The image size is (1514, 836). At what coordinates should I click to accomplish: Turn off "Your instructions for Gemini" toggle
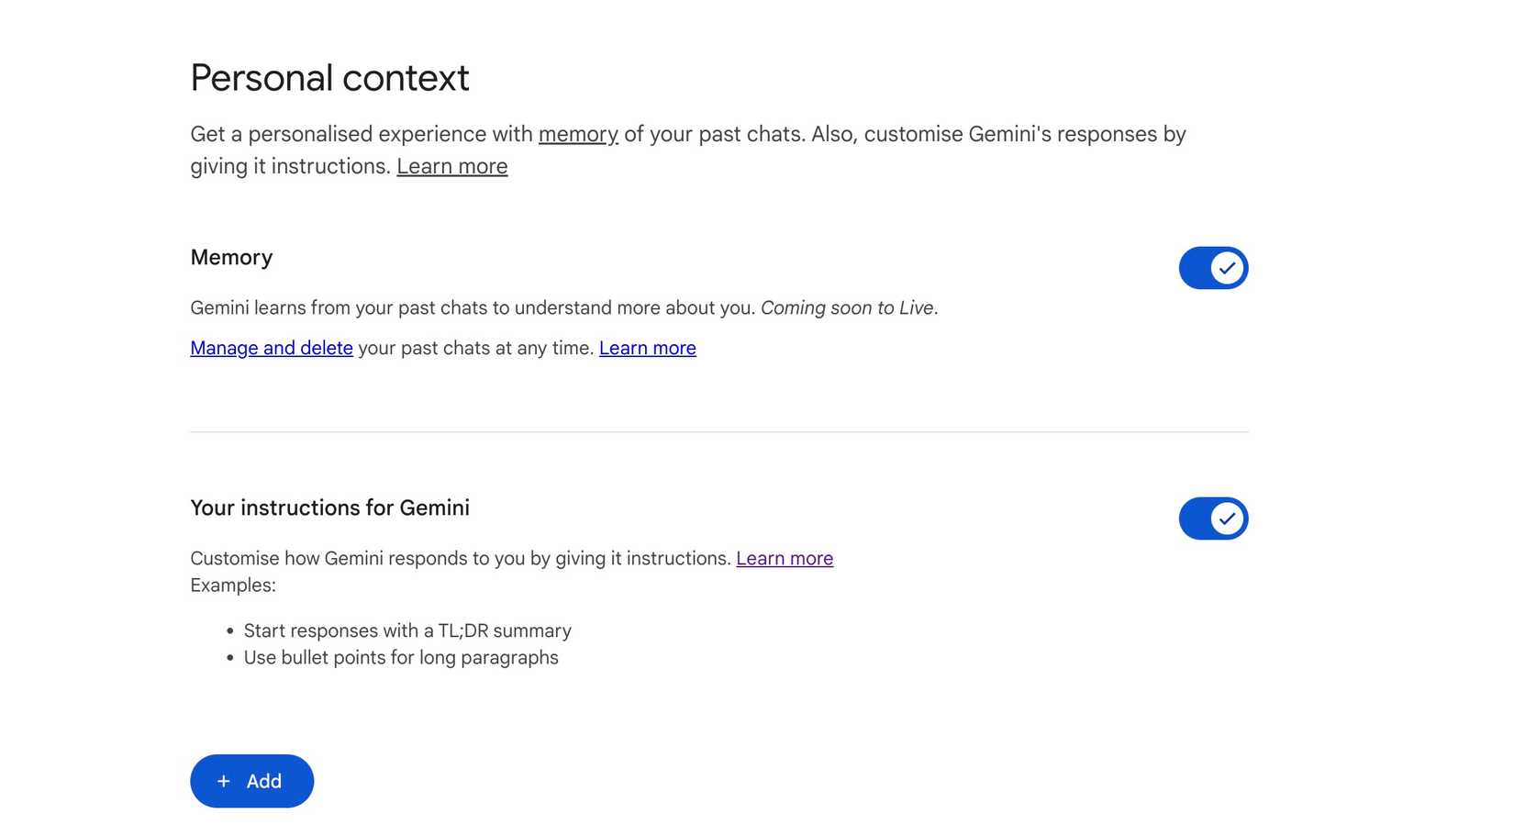[x=1212, y=518]
